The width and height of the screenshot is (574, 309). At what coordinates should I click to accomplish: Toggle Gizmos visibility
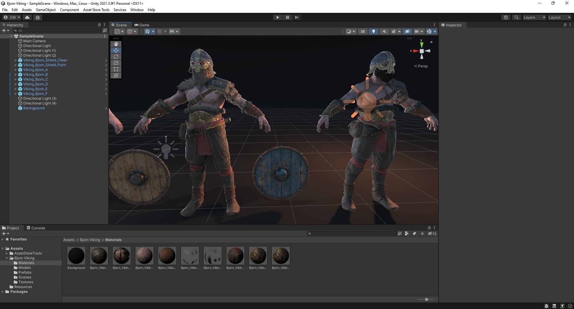429,31
